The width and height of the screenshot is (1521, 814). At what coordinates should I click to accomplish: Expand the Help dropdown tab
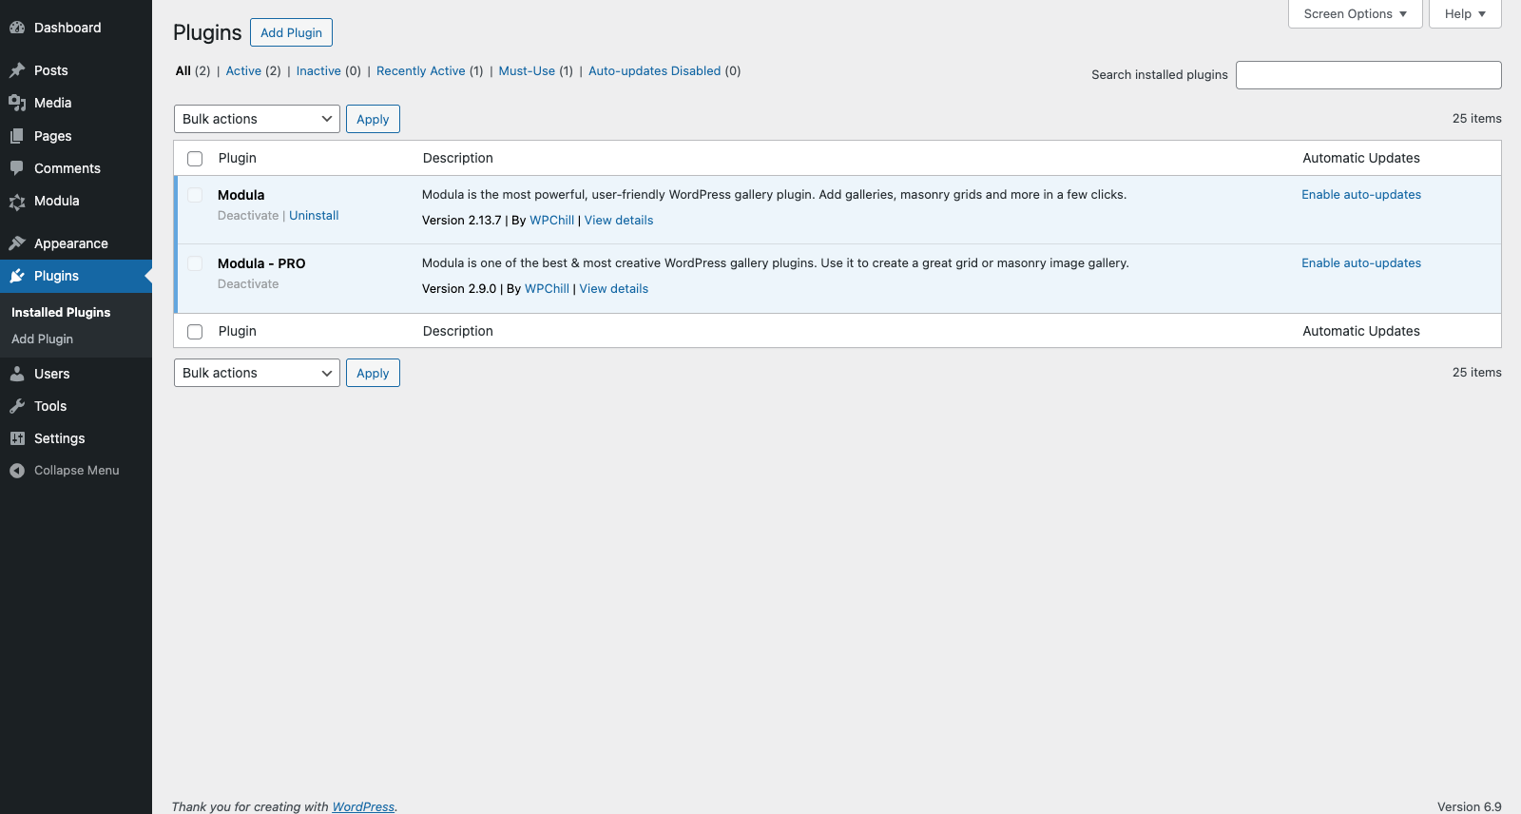[1465, 14]
